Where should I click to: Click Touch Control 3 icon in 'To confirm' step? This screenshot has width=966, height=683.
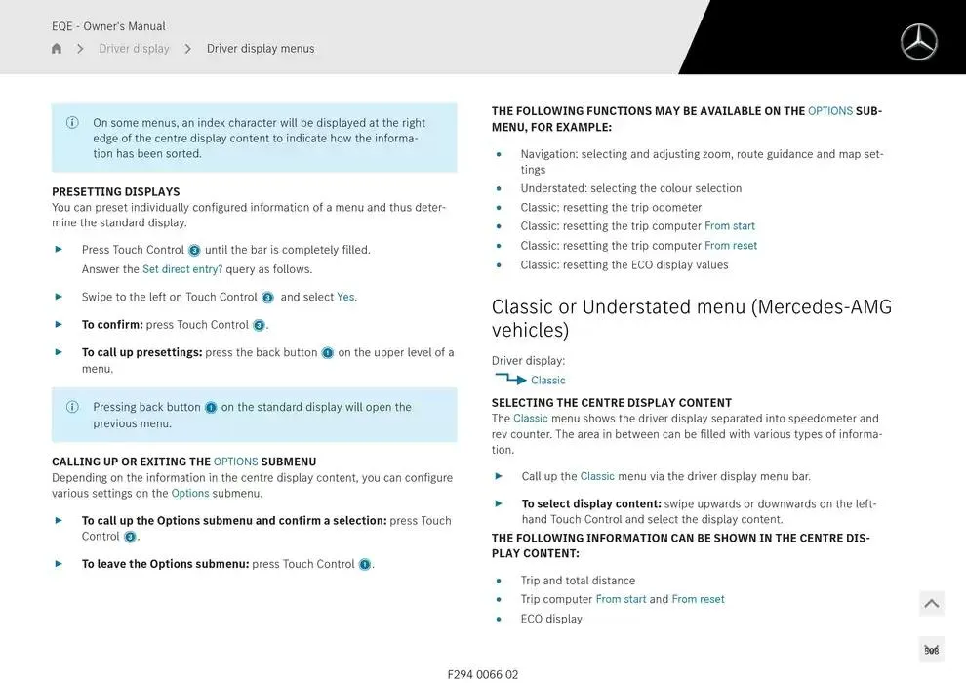pyautogui.click(x=259, y=325)
